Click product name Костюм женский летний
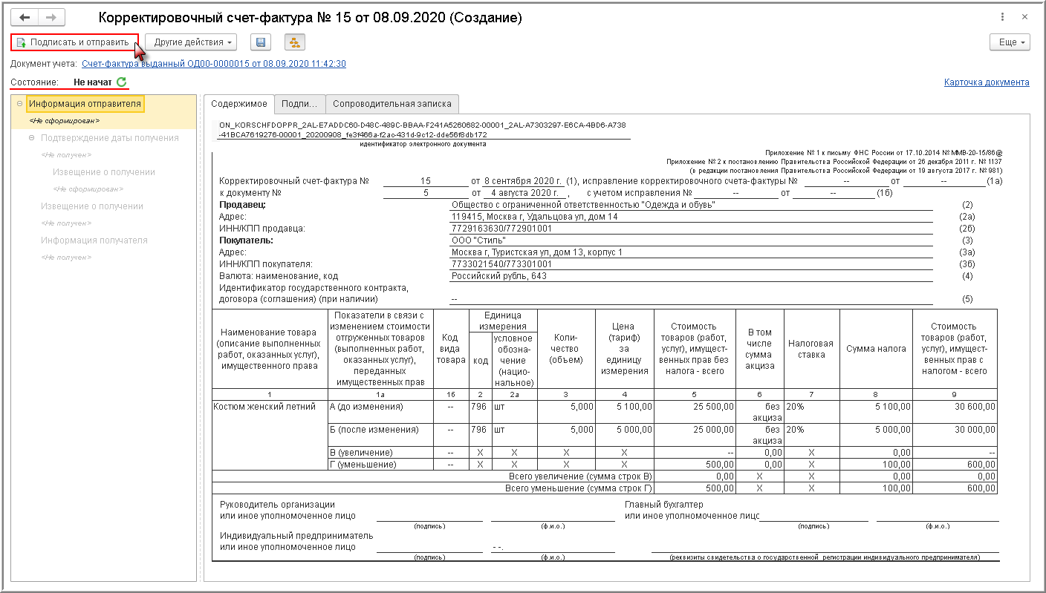The height and width of the screenshot is (593, 1046). (264, 407)
